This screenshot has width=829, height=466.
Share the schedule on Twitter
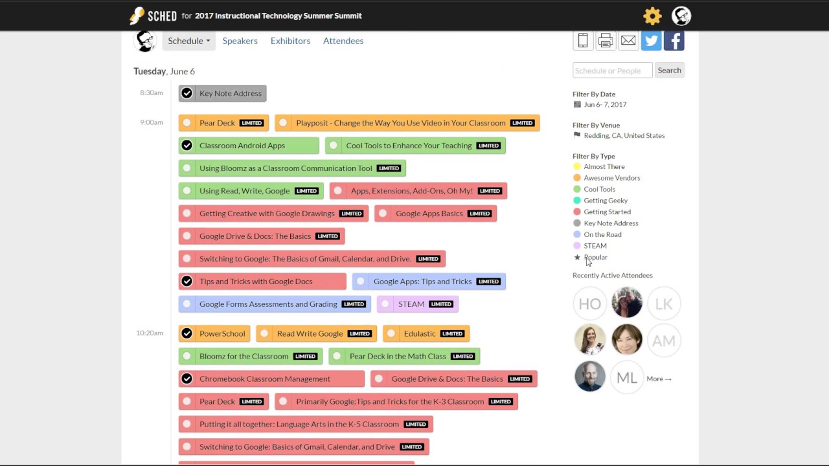pyautogui.click(x=651, y=41)
